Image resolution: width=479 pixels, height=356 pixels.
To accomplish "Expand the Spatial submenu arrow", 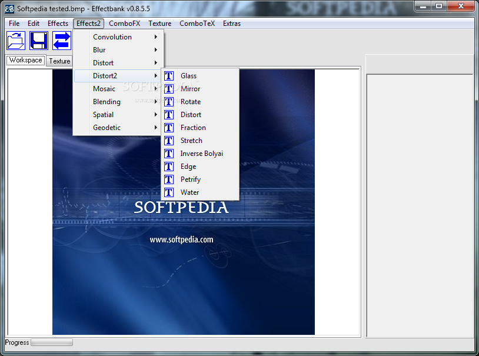I will [x=156, y=115].
